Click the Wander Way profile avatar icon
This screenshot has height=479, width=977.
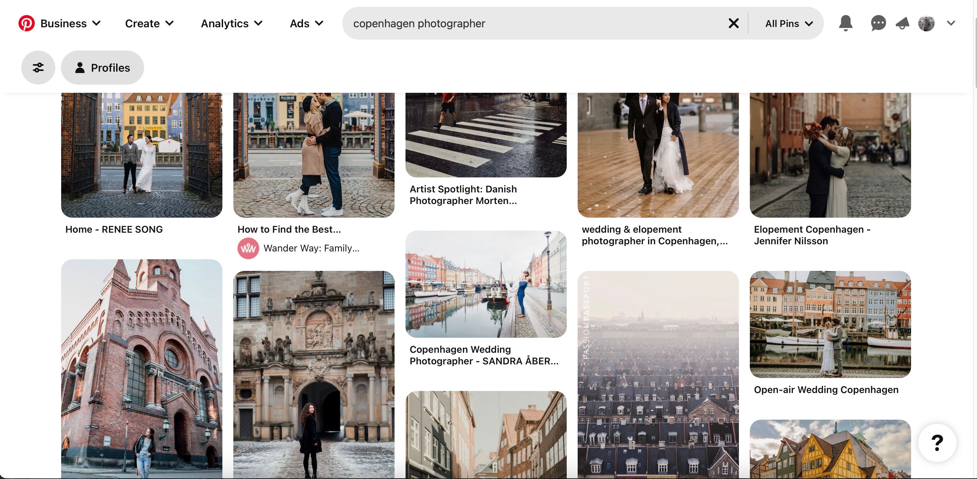(248, 248)
